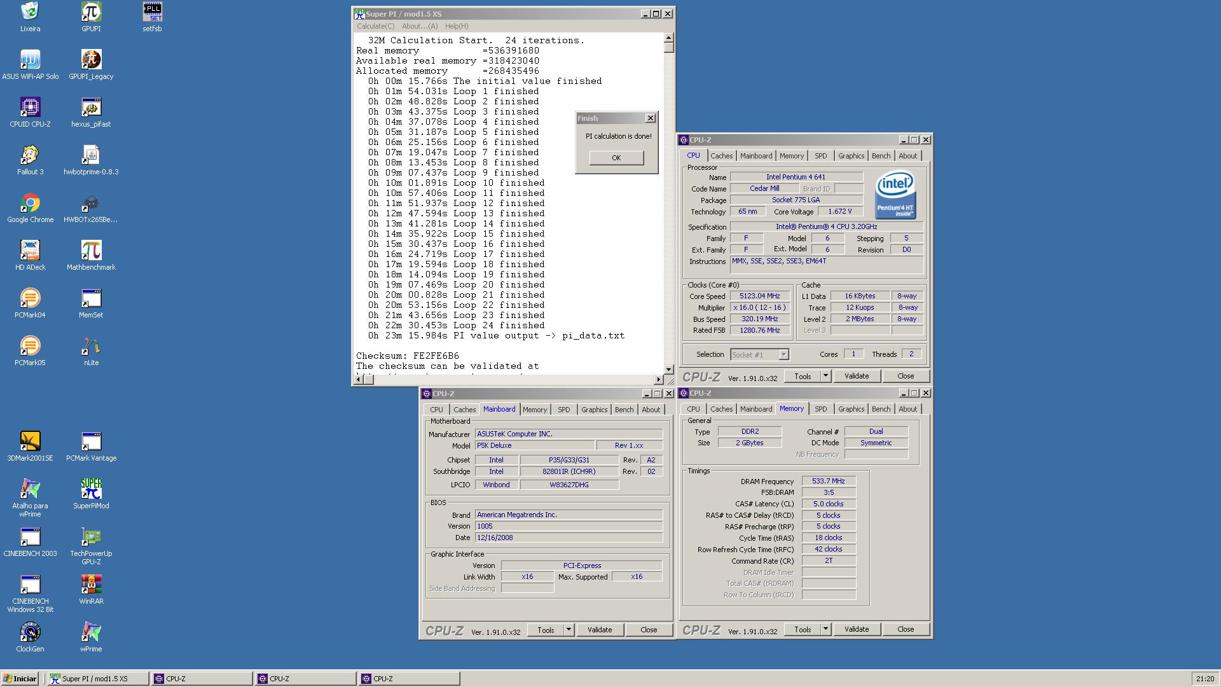This screenshot has height=687, width=1221.
Task: Open hwbotprime-0.8.3 file icon
Action: point(91,160)
